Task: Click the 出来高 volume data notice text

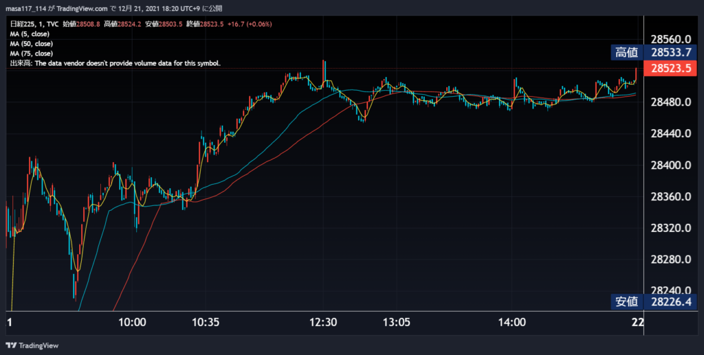Action: point(115,64)
